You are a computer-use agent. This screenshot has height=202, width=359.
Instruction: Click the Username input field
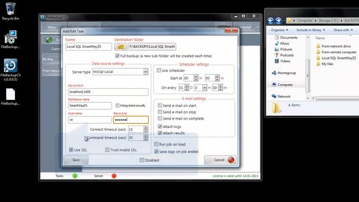pos(90,120)
